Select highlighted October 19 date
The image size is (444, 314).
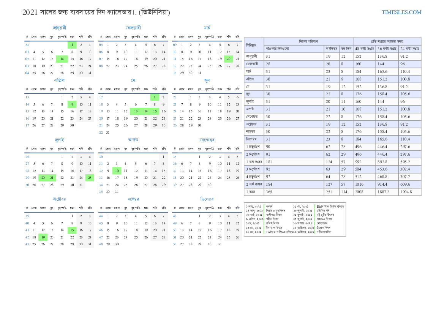43,237
